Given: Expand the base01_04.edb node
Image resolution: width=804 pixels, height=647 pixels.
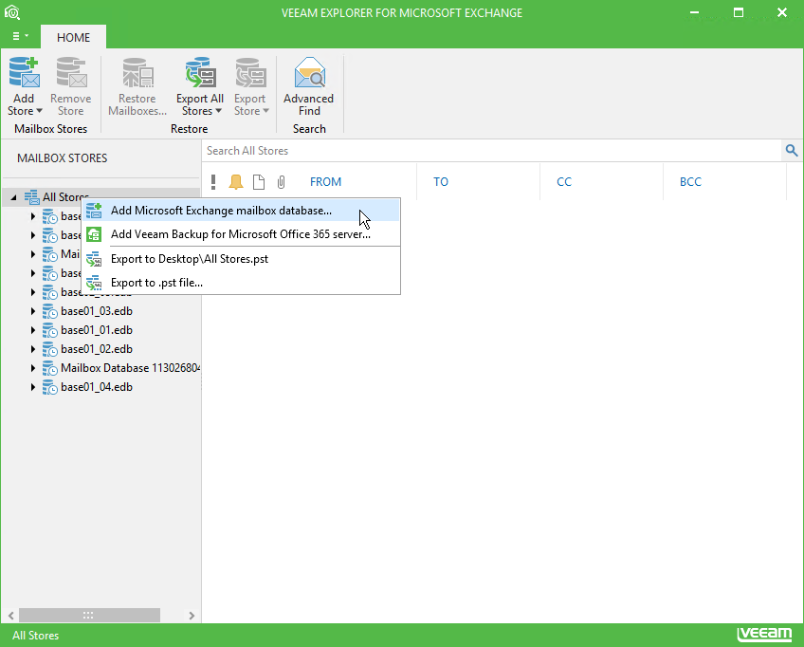Looking at the screenshot, I should [x=33, y=387].
